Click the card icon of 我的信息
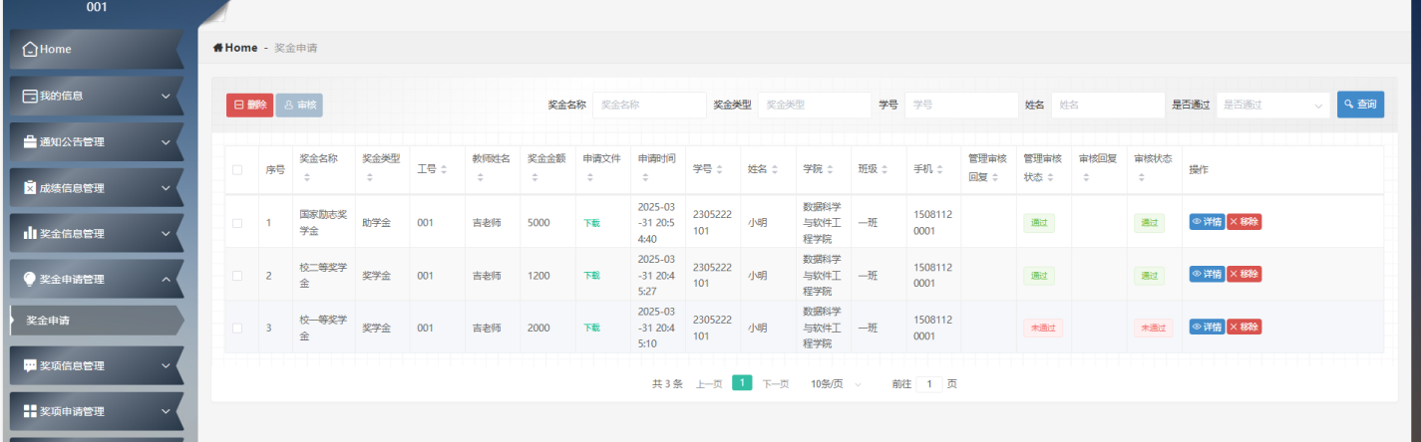The width and height of the screenshot is (1421, 442). (x=30, y=96)
